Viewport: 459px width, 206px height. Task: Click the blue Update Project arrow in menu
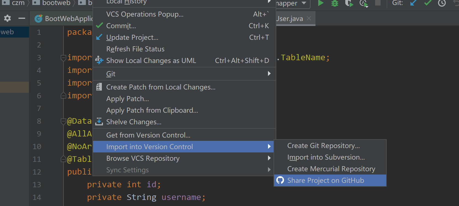pos(99,37)
